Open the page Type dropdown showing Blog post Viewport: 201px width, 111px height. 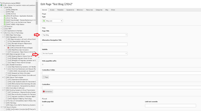pyautogui.click(x=52, y=21)
